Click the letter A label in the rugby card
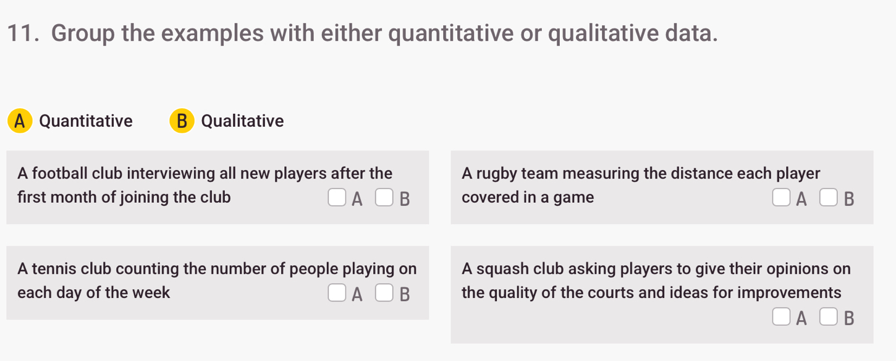The image size is (896, 361). (801, 199)
